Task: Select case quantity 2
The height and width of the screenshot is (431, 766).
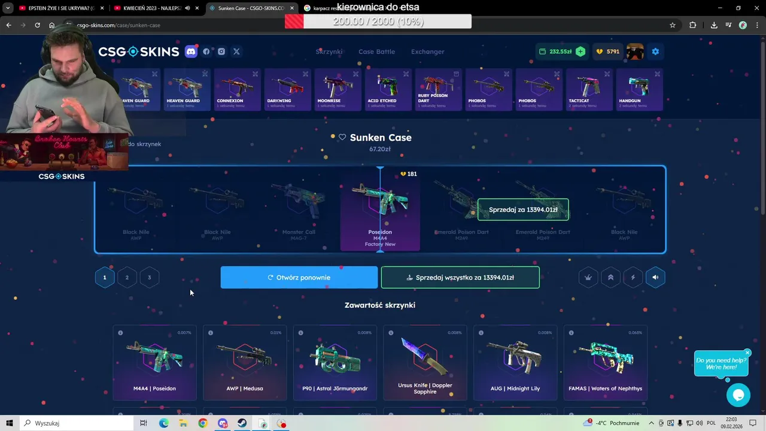Action: [x=127, y=277]
